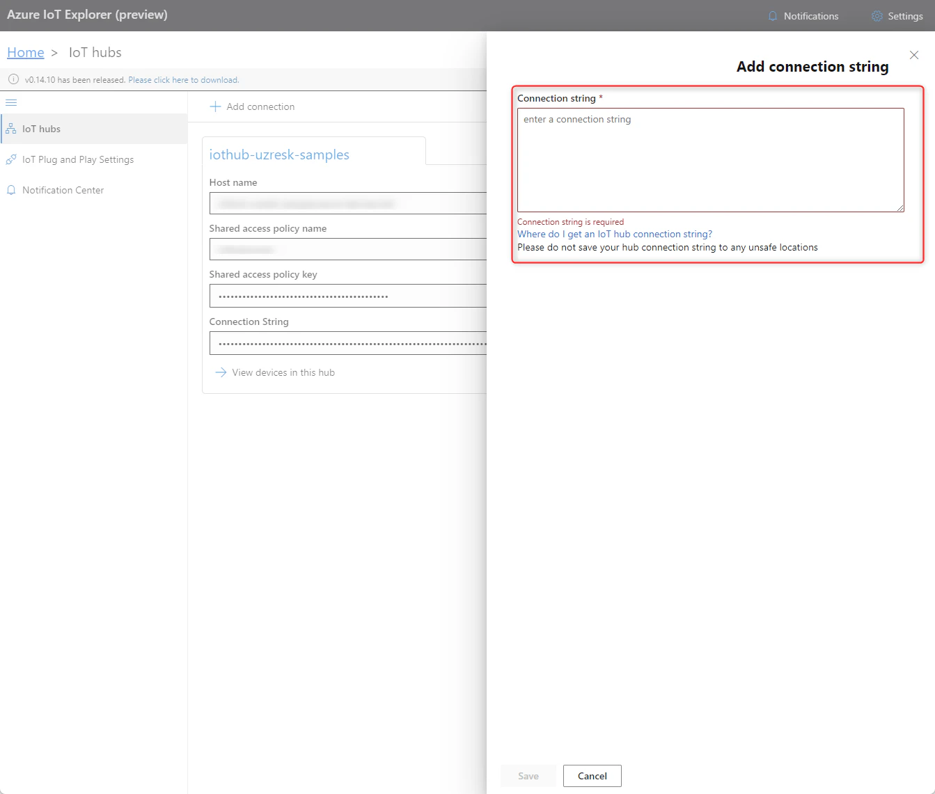Click the Shared access policy key field
Screen dimensions: 935x794
pos(348,296)
